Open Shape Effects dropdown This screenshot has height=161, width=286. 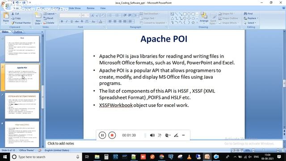228,23
